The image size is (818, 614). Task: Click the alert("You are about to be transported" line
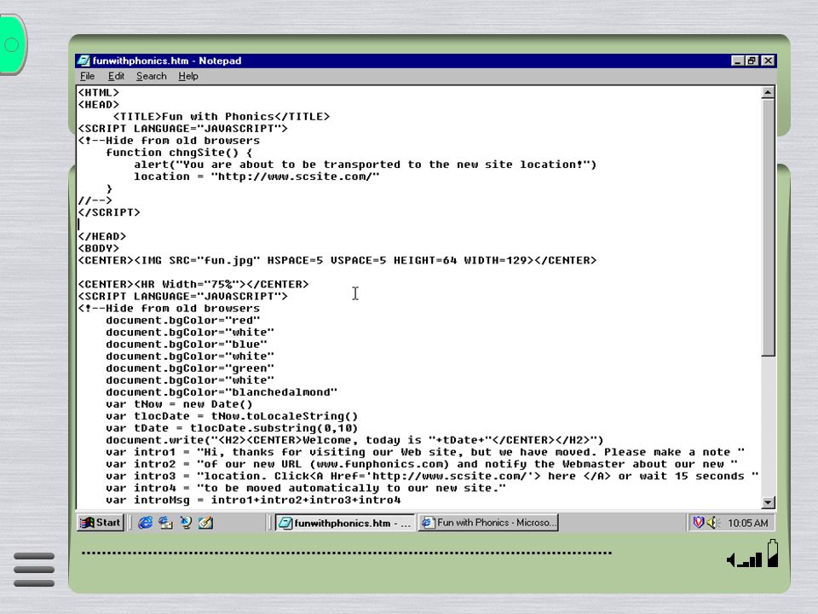365,165
